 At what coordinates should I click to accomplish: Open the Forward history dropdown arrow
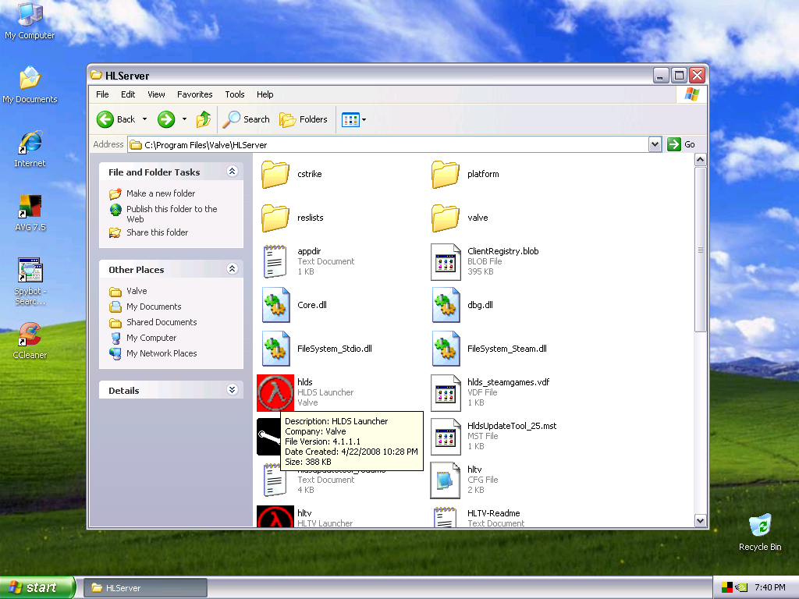click(184, 119)
